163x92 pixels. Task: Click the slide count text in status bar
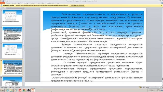[x=4, y=87]
